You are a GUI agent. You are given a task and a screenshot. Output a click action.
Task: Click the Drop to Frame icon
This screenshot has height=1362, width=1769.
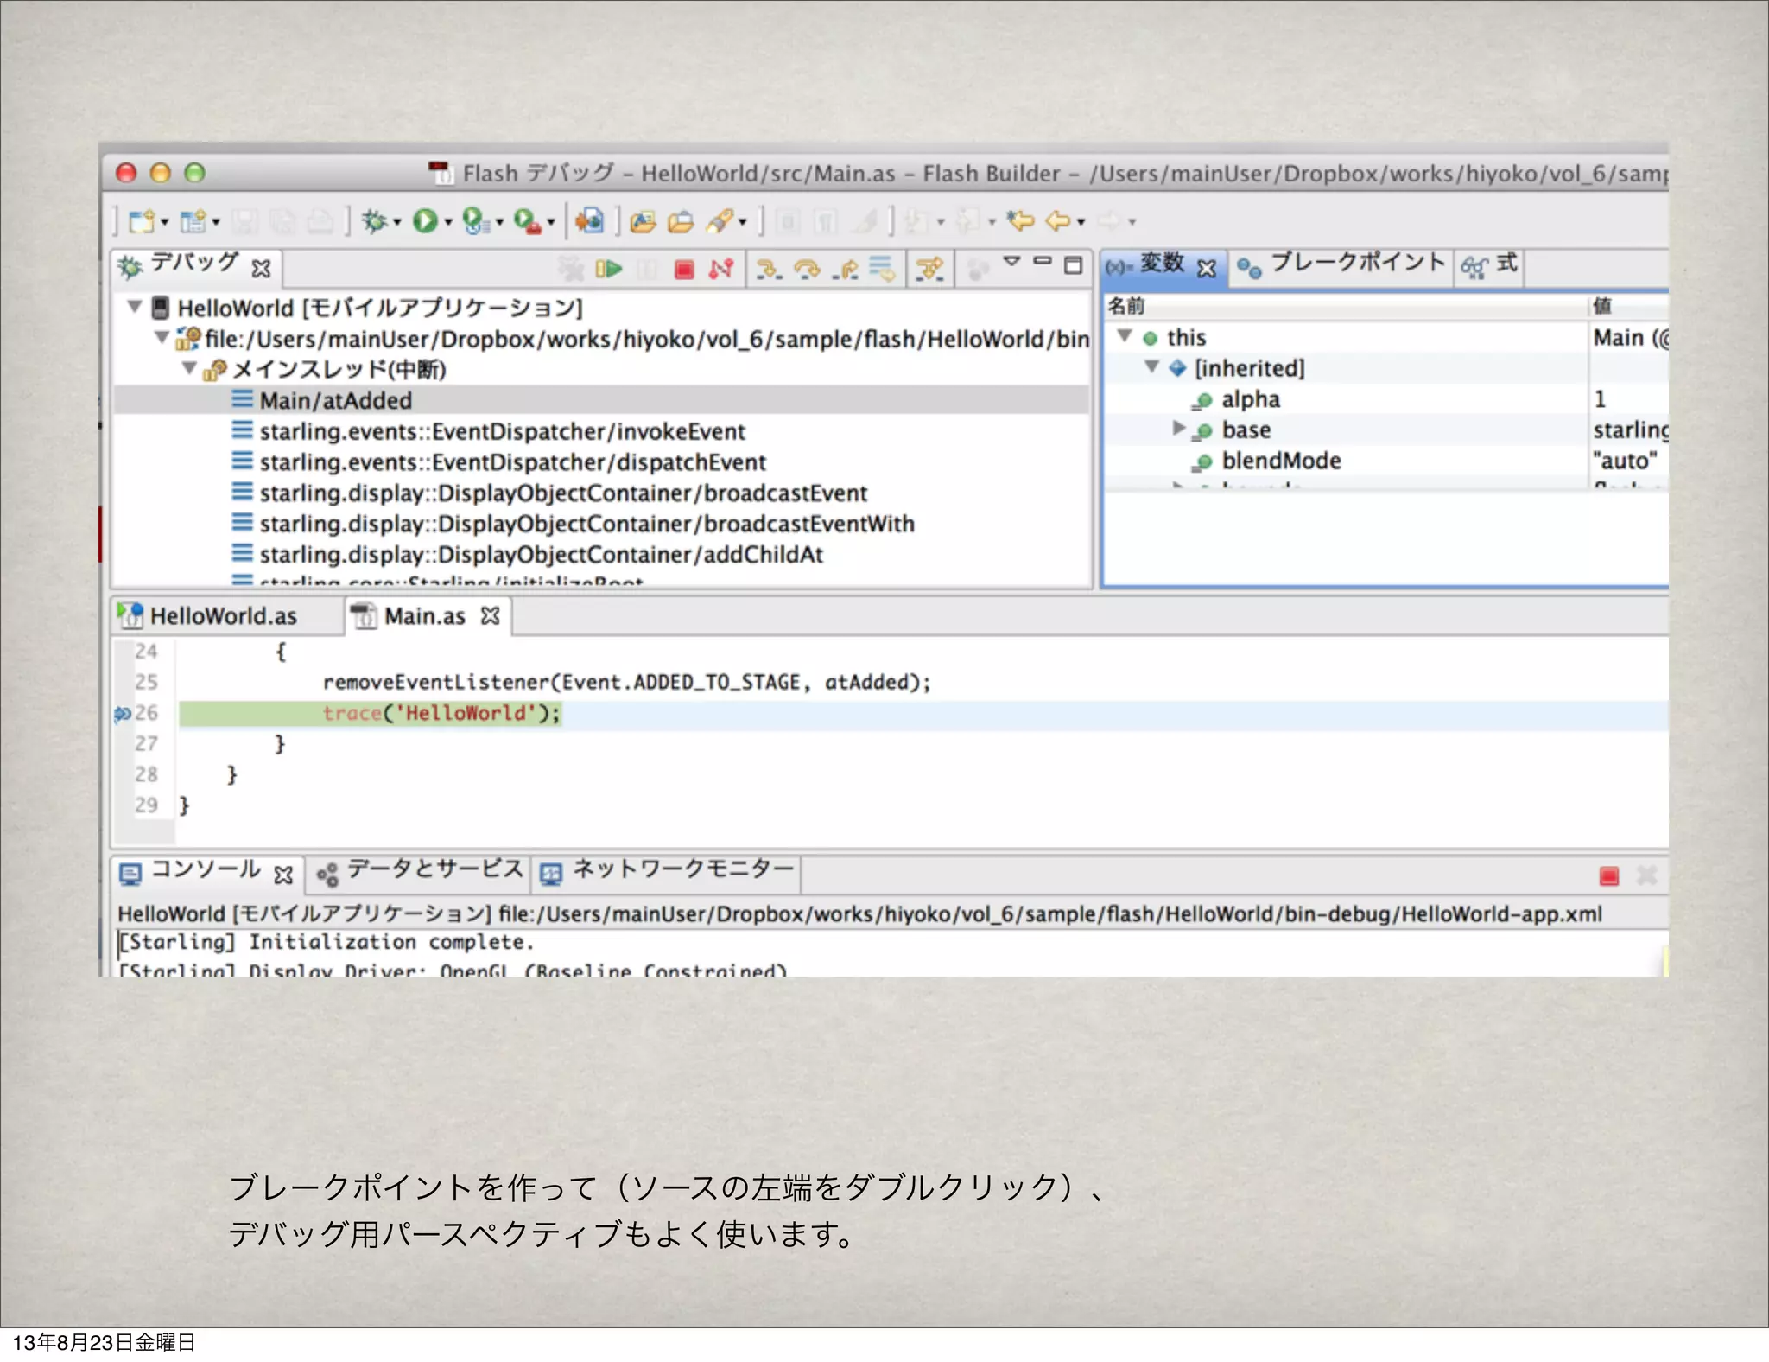882,269
